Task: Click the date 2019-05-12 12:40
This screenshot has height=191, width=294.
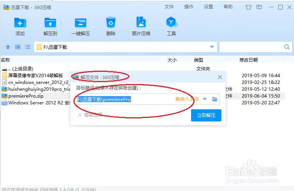Action: click(261, 89)
